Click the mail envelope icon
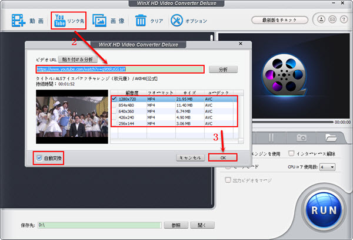Image resolution: width=353 pixels, height=240 pixels. point(332,19)
